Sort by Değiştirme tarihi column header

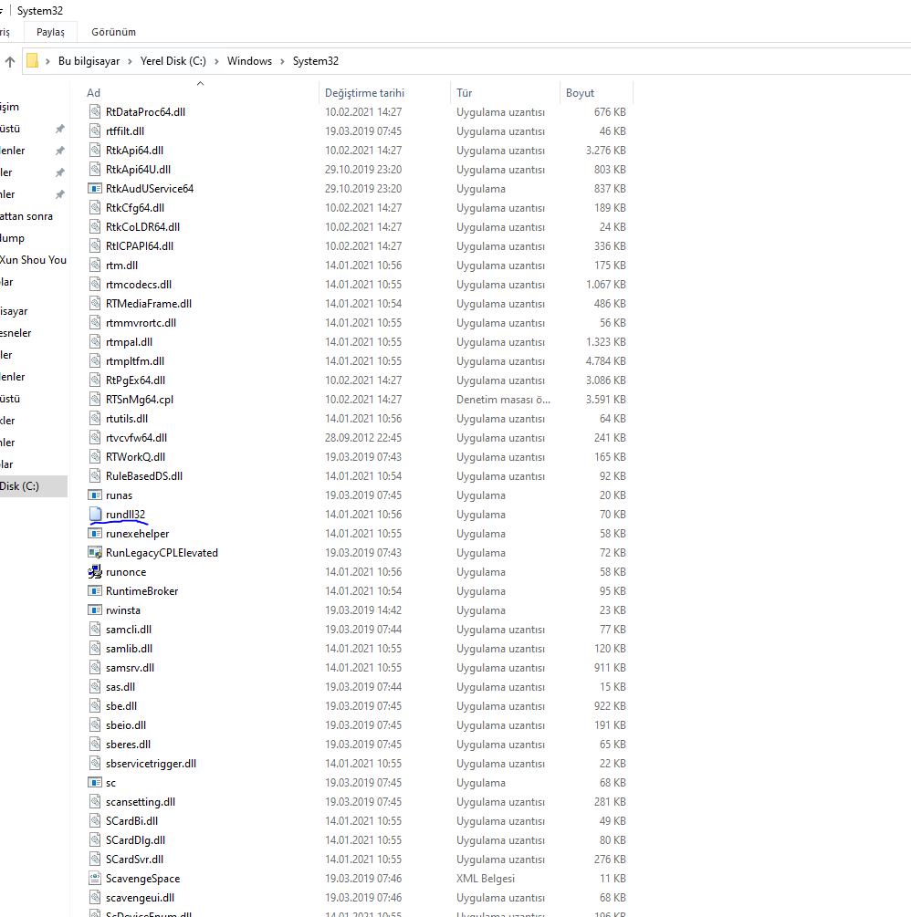click(x=364, y=93)
